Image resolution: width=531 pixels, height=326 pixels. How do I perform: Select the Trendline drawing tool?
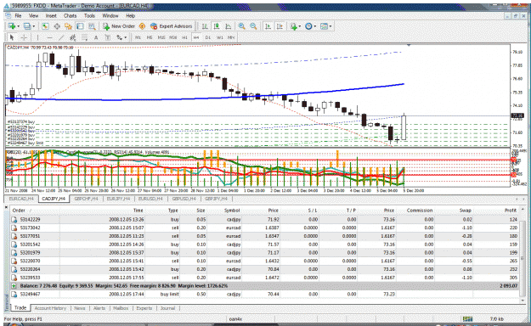pos(61,37)
